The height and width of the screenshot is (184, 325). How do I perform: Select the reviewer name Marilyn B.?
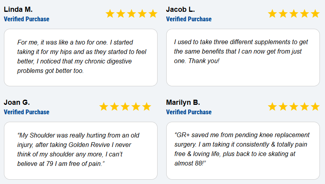[183, 102]
